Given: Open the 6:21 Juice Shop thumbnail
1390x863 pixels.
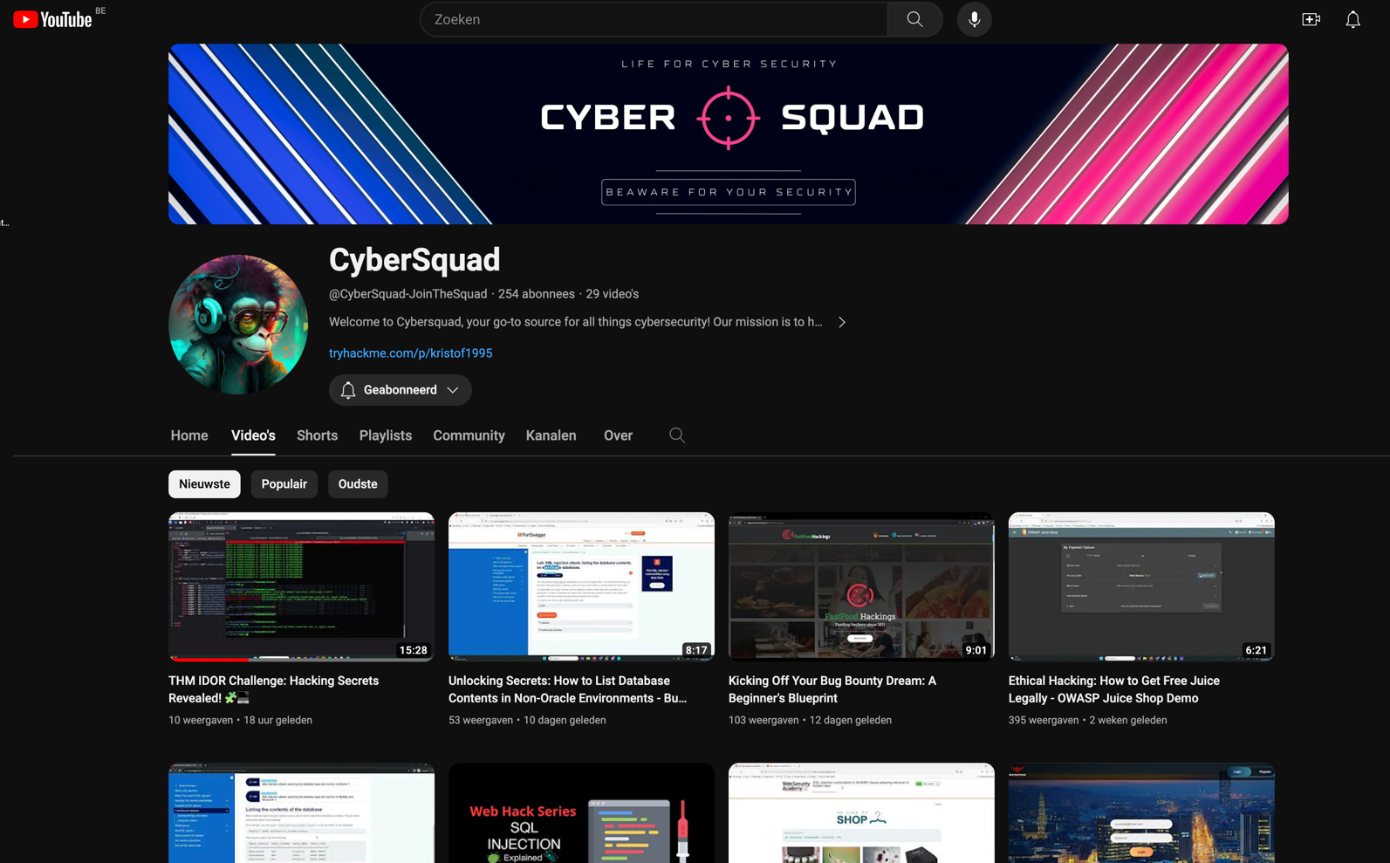Looking at the screenshot, I should coord(1141,586).
